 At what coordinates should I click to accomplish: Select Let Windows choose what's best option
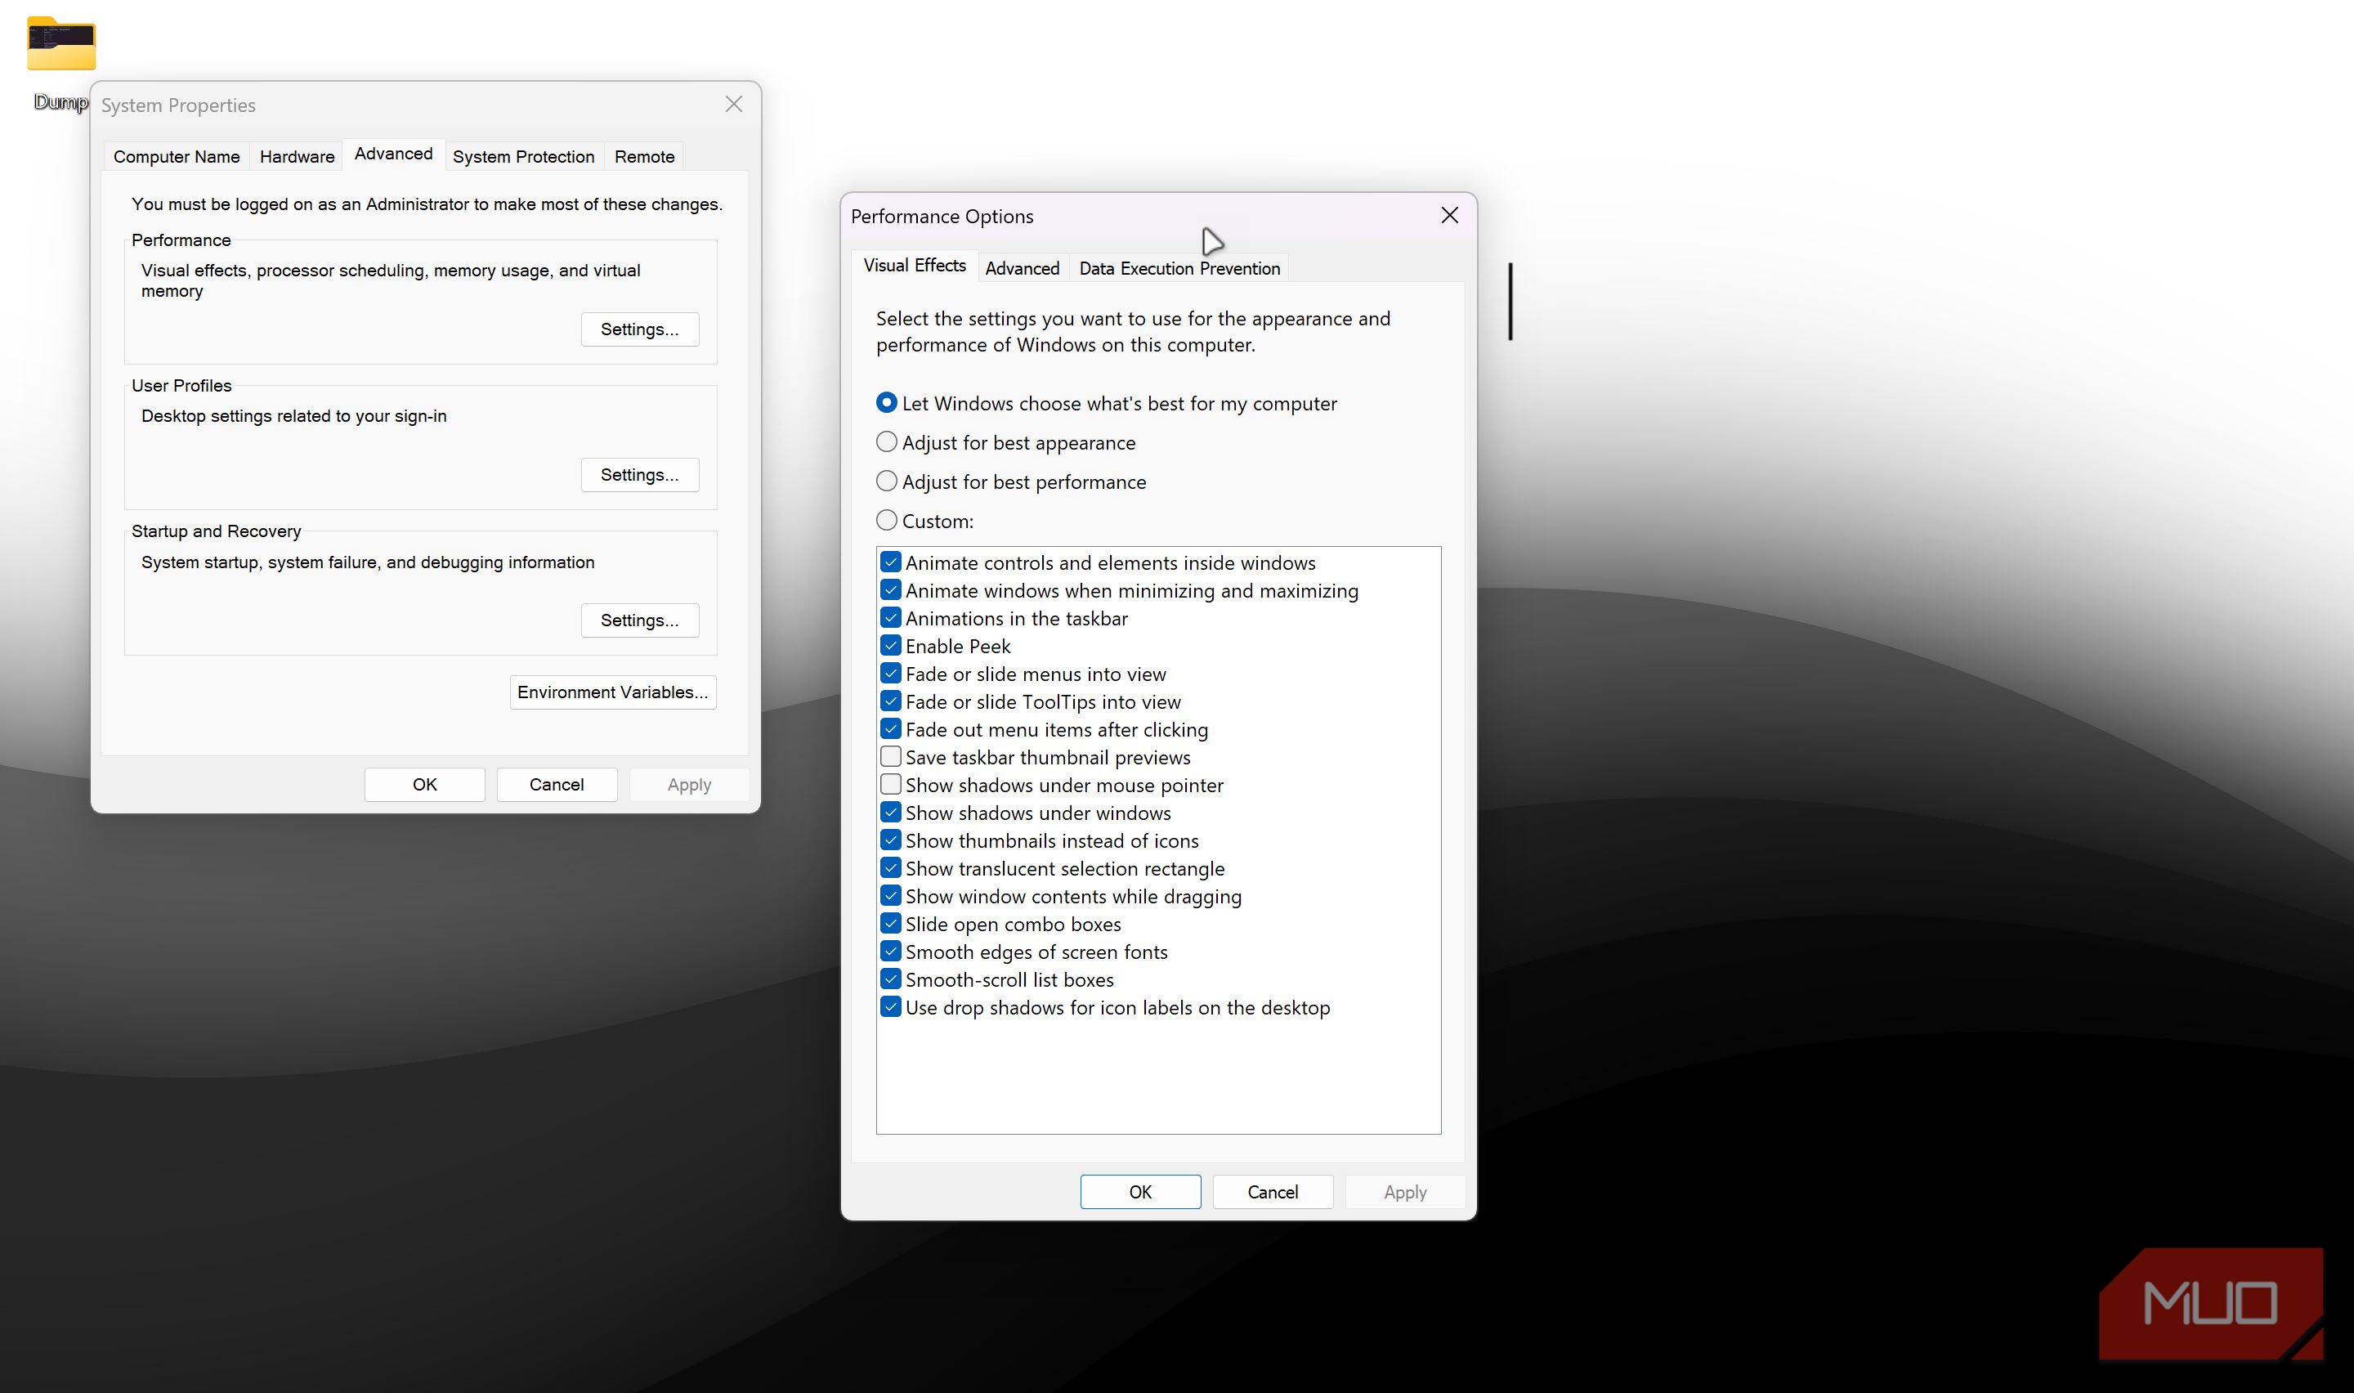(1106, 404)
